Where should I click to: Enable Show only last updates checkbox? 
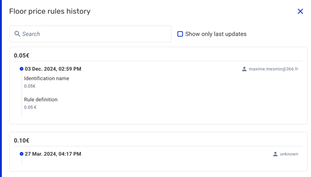click(x=180, y=34)
